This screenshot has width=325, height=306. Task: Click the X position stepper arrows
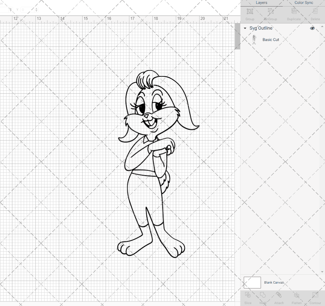(x=11, y=10)
